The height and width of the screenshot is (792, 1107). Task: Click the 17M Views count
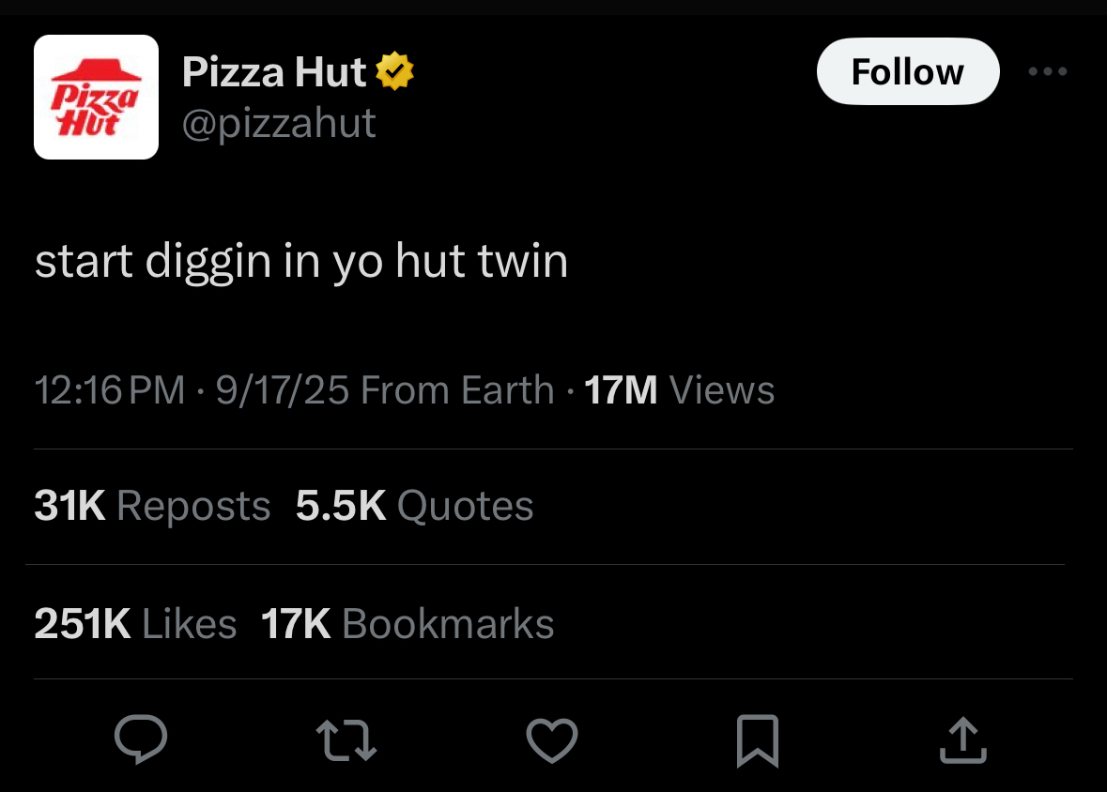(680, 390)
